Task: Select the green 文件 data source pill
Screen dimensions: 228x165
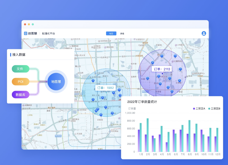Action: tap(20, 69)
